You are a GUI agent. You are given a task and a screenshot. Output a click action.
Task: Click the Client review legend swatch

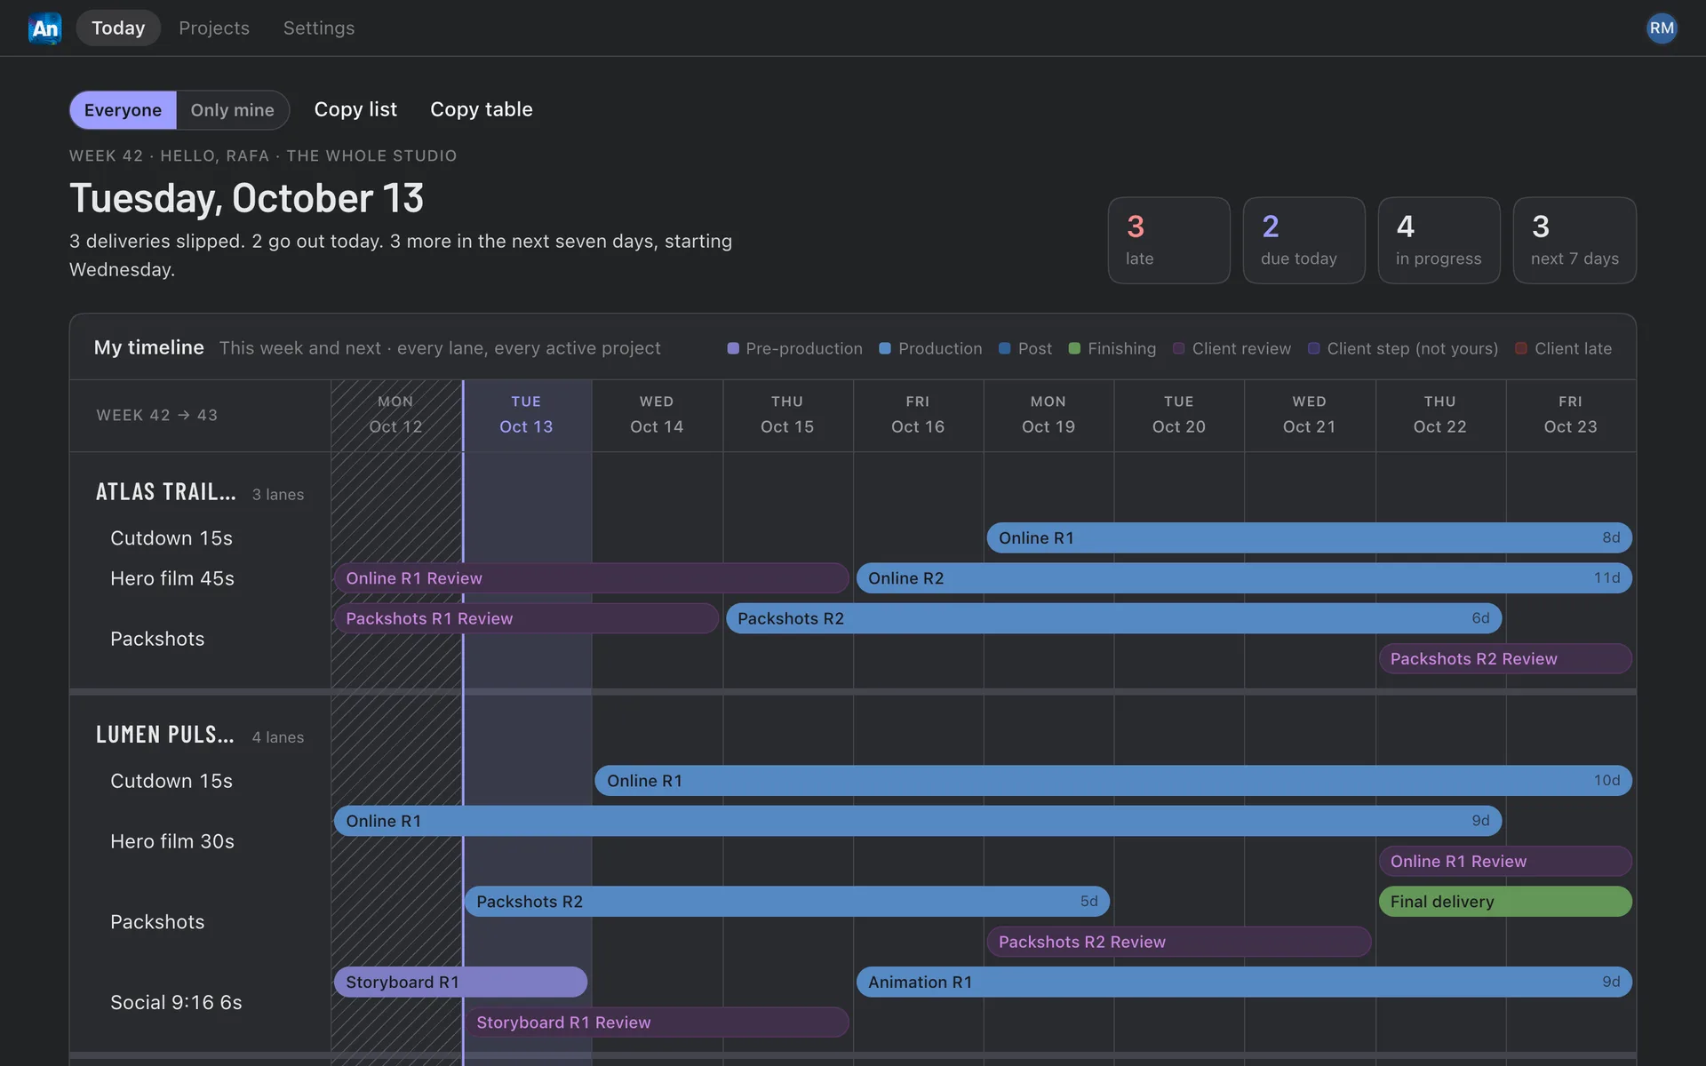1179,348
